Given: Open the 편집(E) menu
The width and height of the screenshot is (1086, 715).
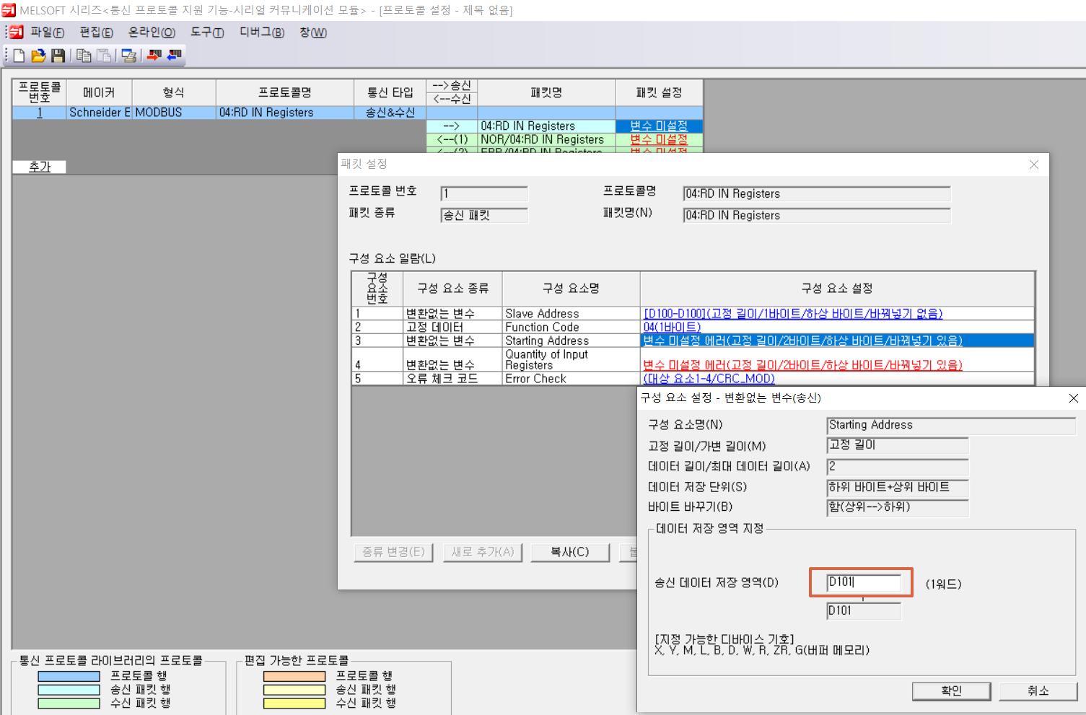Looking at the screenshot, I should point(96,32).
